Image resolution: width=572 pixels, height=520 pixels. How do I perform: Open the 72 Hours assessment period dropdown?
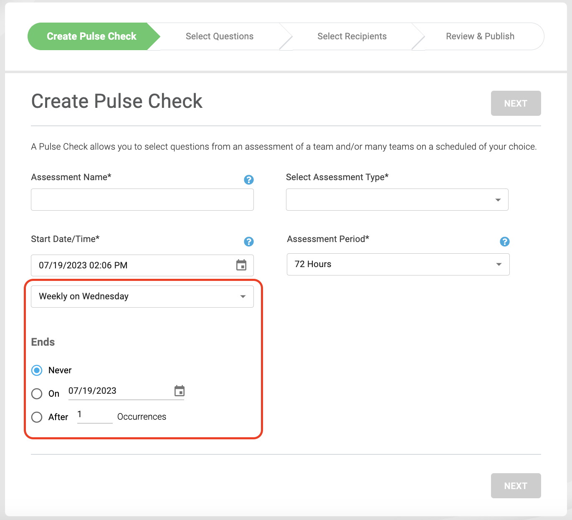point(398,264)
